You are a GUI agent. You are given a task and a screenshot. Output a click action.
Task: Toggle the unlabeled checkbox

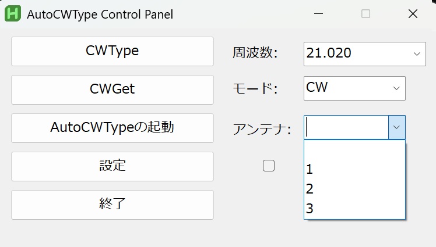point(269,166)
